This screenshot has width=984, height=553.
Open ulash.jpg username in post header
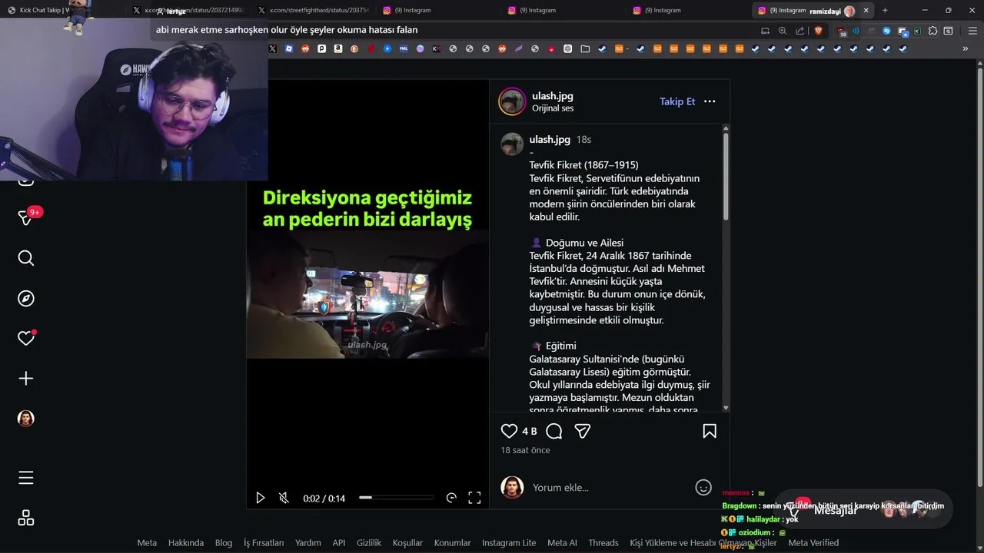click(x=553, y=96)
